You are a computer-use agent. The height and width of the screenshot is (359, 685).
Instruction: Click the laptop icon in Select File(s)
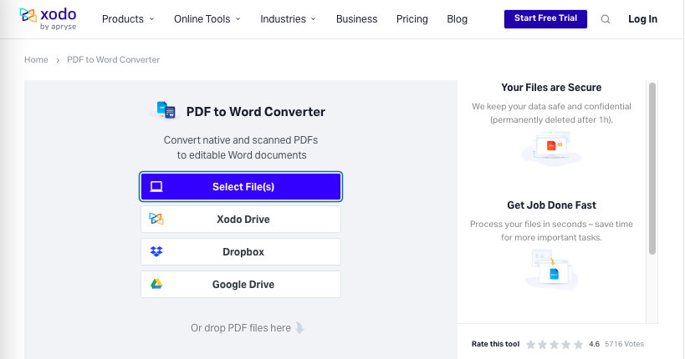click(x=156, y=187)
